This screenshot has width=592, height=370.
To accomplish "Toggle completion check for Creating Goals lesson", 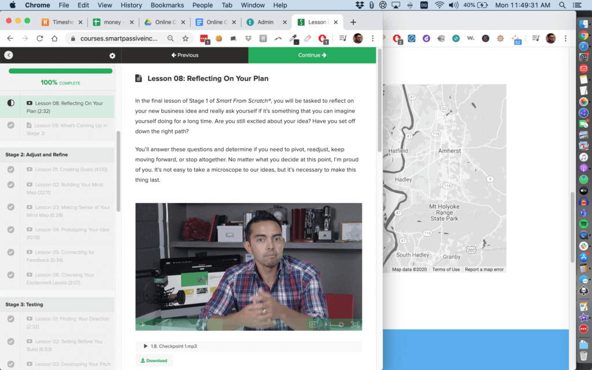I will pos(11,169).
